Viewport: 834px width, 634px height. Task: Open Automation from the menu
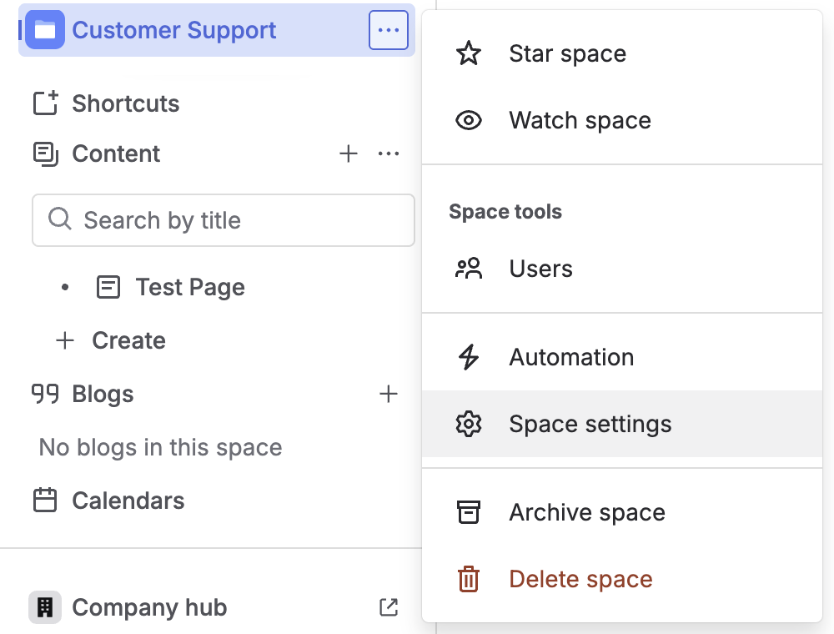pyautogui.click(x=571, y=357)
